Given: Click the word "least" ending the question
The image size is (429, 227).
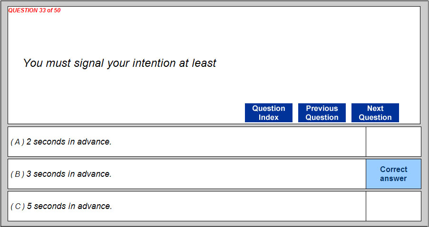Looking at the screenshot, I should [204, 63].
